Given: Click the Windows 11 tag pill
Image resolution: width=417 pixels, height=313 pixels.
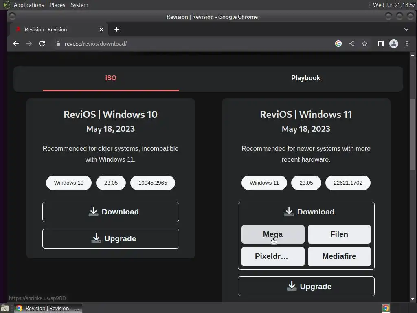Looking at the screenshot, I should [264, 183].
